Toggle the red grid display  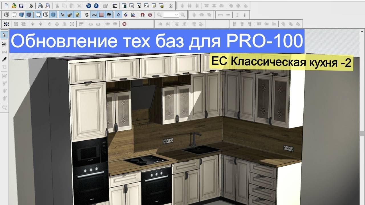tap(101, 15)
